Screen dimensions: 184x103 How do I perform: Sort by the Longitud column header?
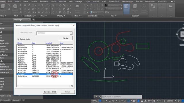pyautogui.click(x=49, y=43)
